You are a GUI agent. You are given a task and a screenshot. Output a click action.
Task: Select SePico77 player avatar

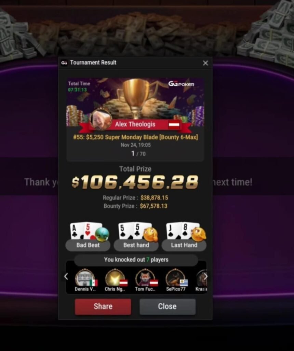(175, 278)
